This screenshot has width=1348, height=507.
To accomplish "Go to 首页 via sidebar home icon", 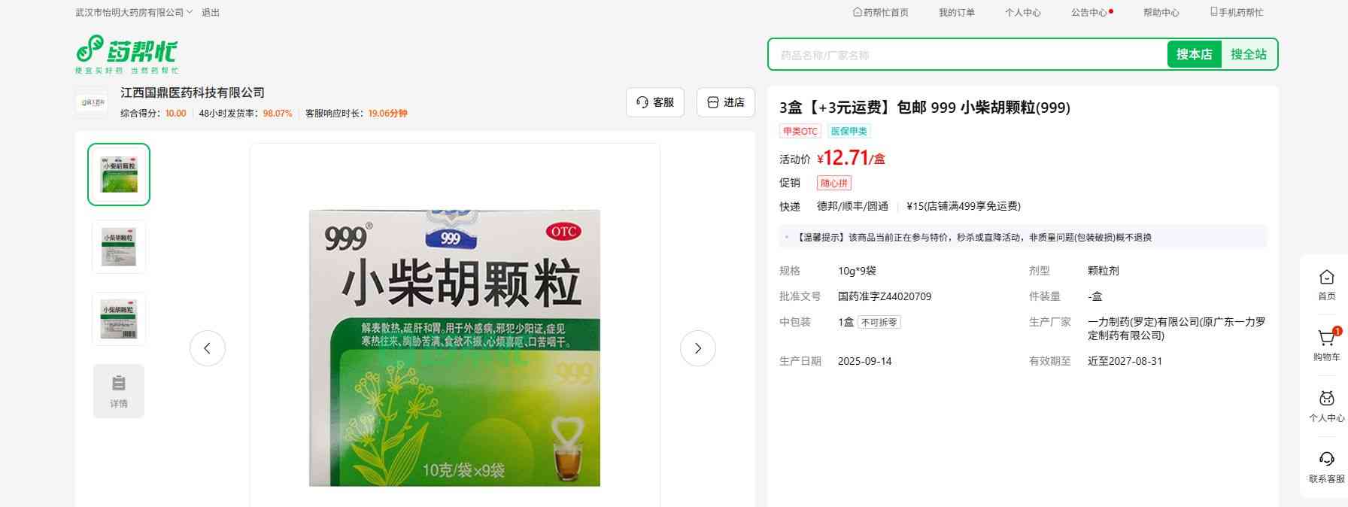I will click(1326, 284).
